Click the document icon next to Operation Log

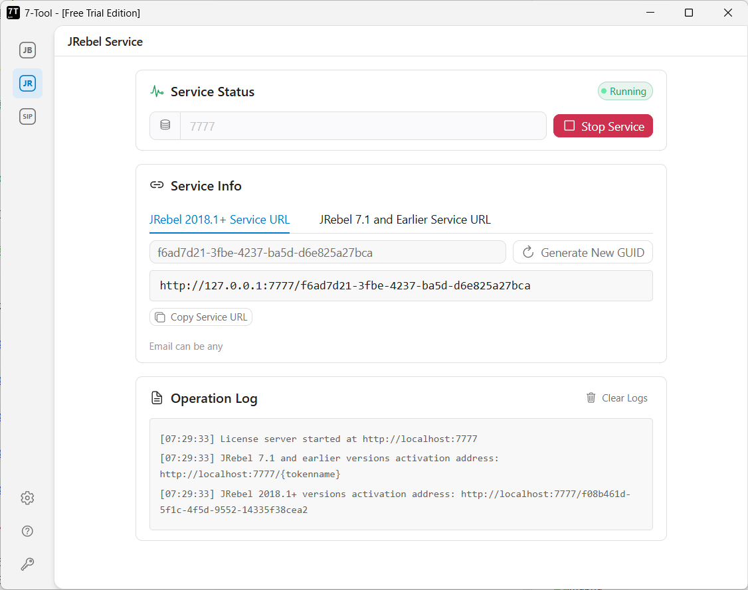coord(157,398)
